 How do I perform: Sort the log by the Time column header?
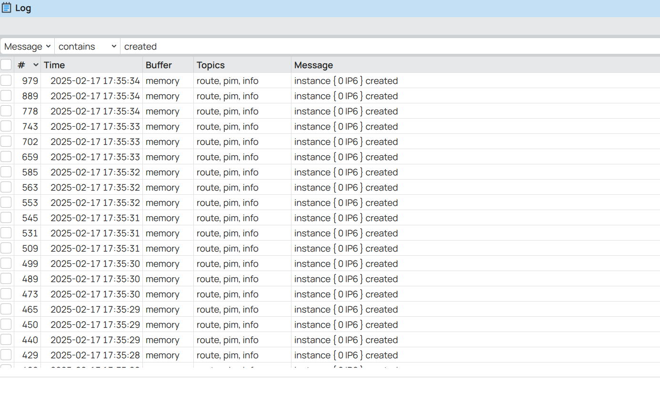54,65
